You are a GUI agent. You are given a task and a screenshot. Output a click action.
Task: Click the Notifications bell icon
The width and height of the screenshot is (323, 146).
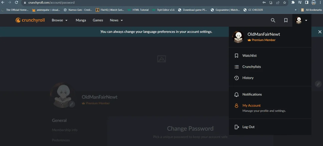237,94
